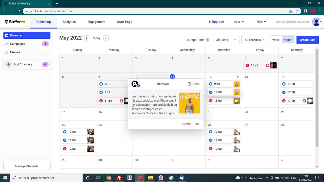
Task: Open the Analytics tab
Action: pos(69,22)
